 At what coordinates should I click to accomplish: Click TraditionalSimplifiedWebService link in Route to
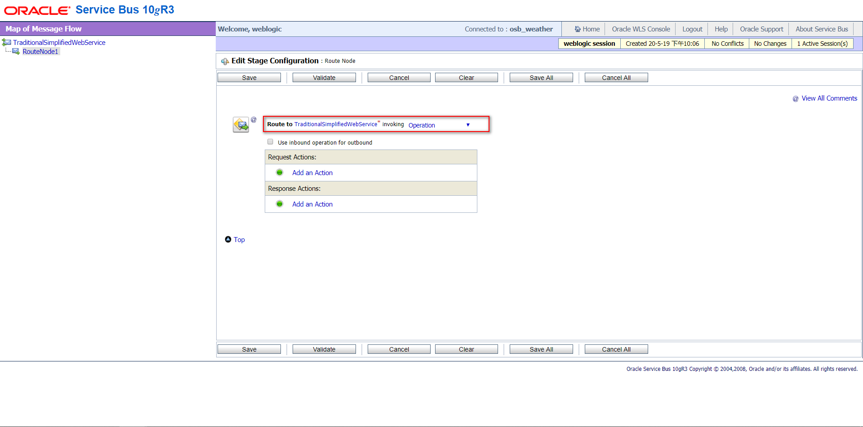tap(336, 124)
